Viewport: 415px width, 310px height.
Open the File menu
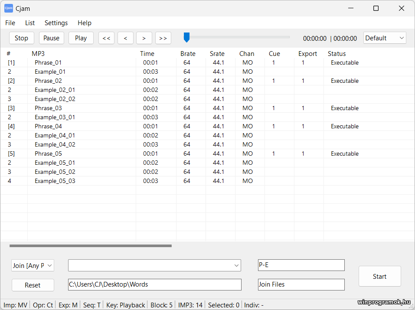pyautogui.click(x=10, y=23)
